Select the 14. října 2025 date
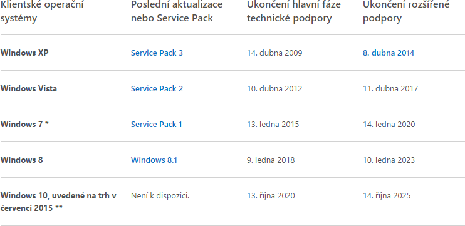The height and width of the screenshot is (226, 465). (x=387, y=196)
